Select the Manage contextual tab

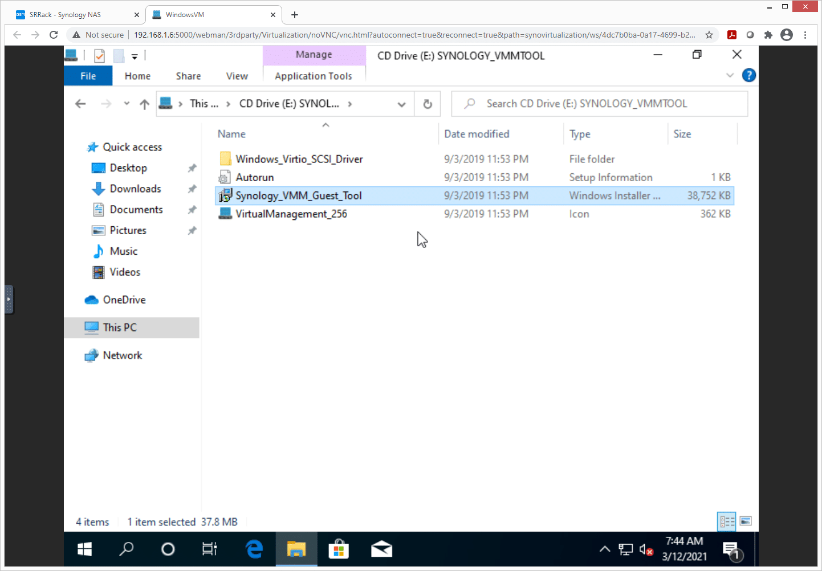point(314,55)
